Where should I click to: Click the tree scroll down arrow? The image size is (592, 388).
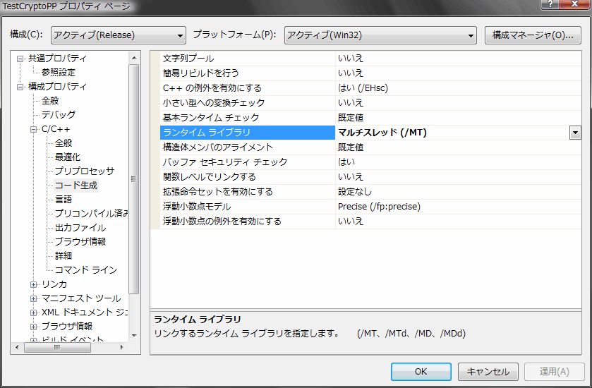point(134,336)
